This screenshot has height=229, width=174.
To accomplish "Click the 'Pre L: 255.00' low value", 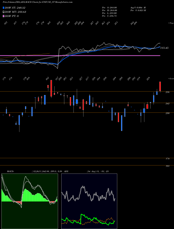I will click(x=109, y=13).
